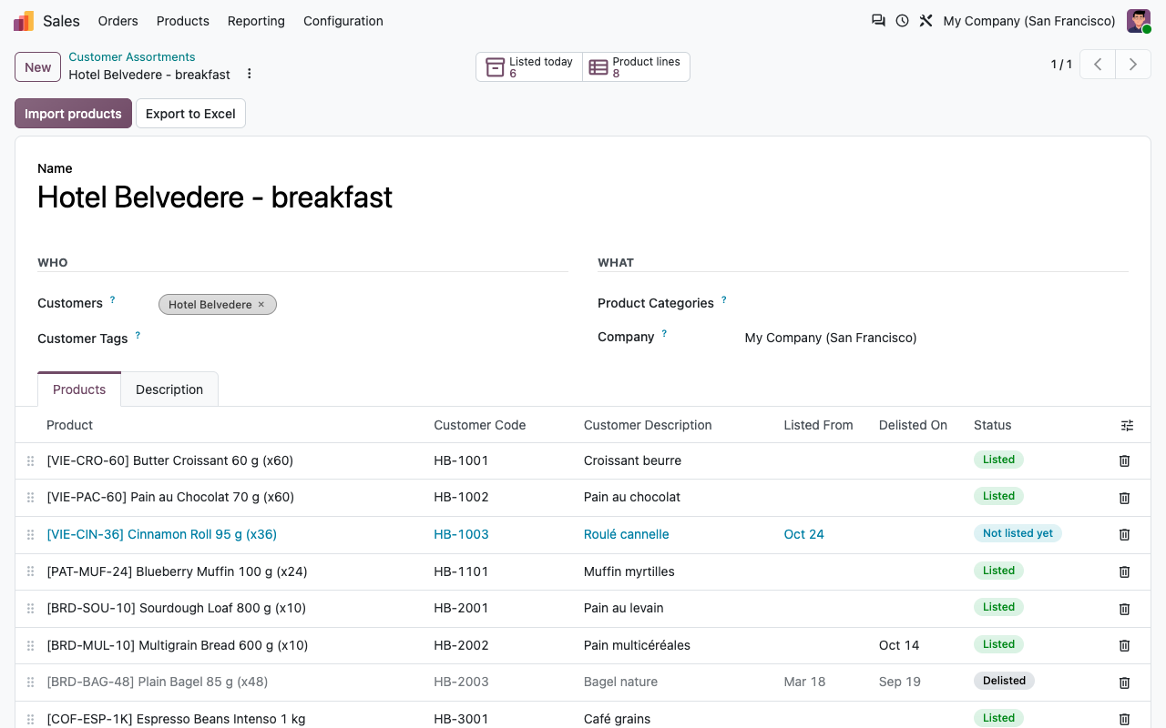Image resolution: width=1166 pixels, height=728 pixels.
Task: Sort by the Customer Code column header
Action: [x=480, y=425]
